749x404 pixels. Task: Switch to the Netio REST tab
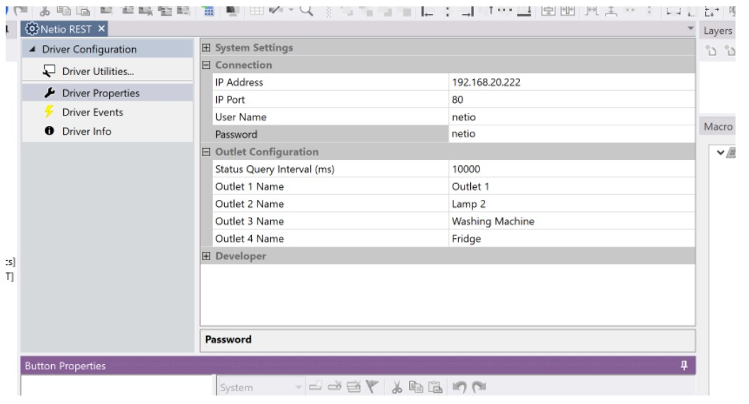coord(64,29)
